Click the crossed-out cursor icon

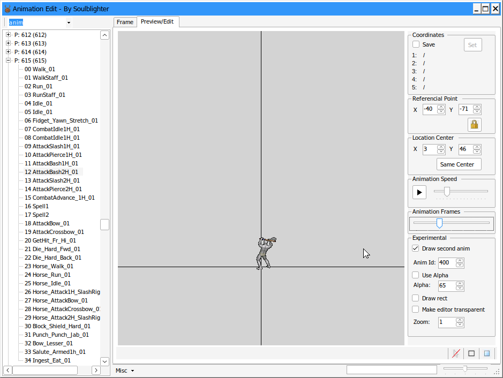[x=456, y=353]
